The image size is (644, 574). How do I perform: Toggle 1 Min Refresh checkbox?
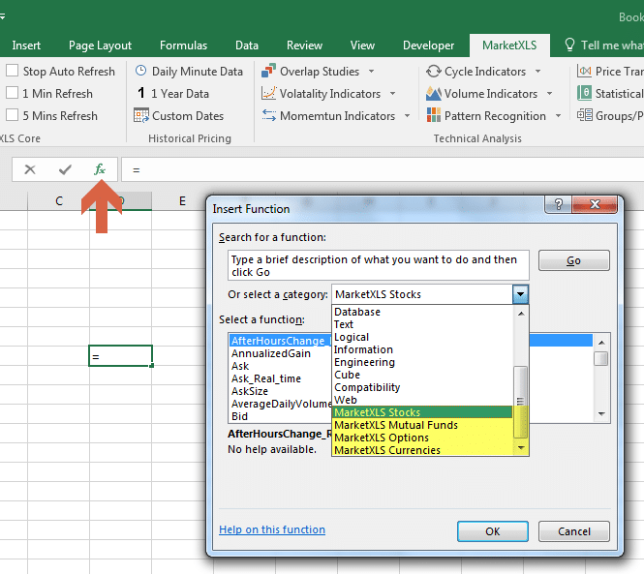(12, 93)
